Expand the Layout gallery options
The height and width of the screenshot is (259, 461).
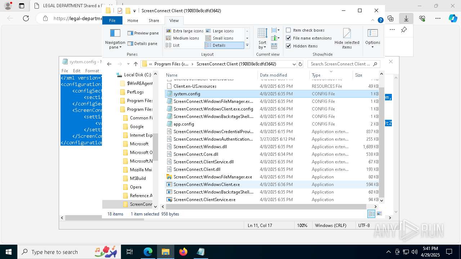[x=247, y=45]
